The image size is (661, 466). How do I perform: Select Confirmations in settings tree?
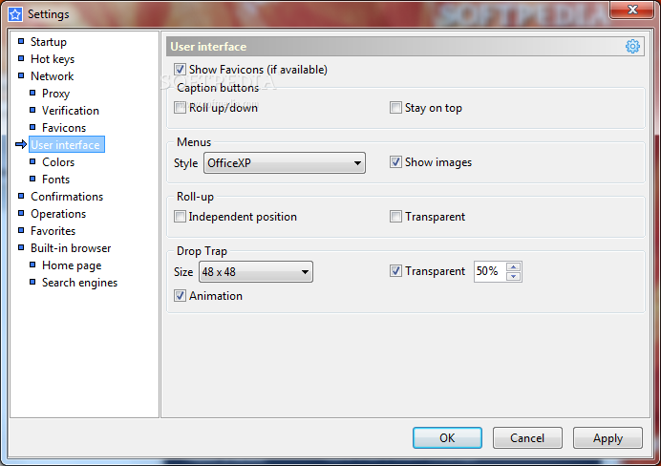(x=67, y=197)
